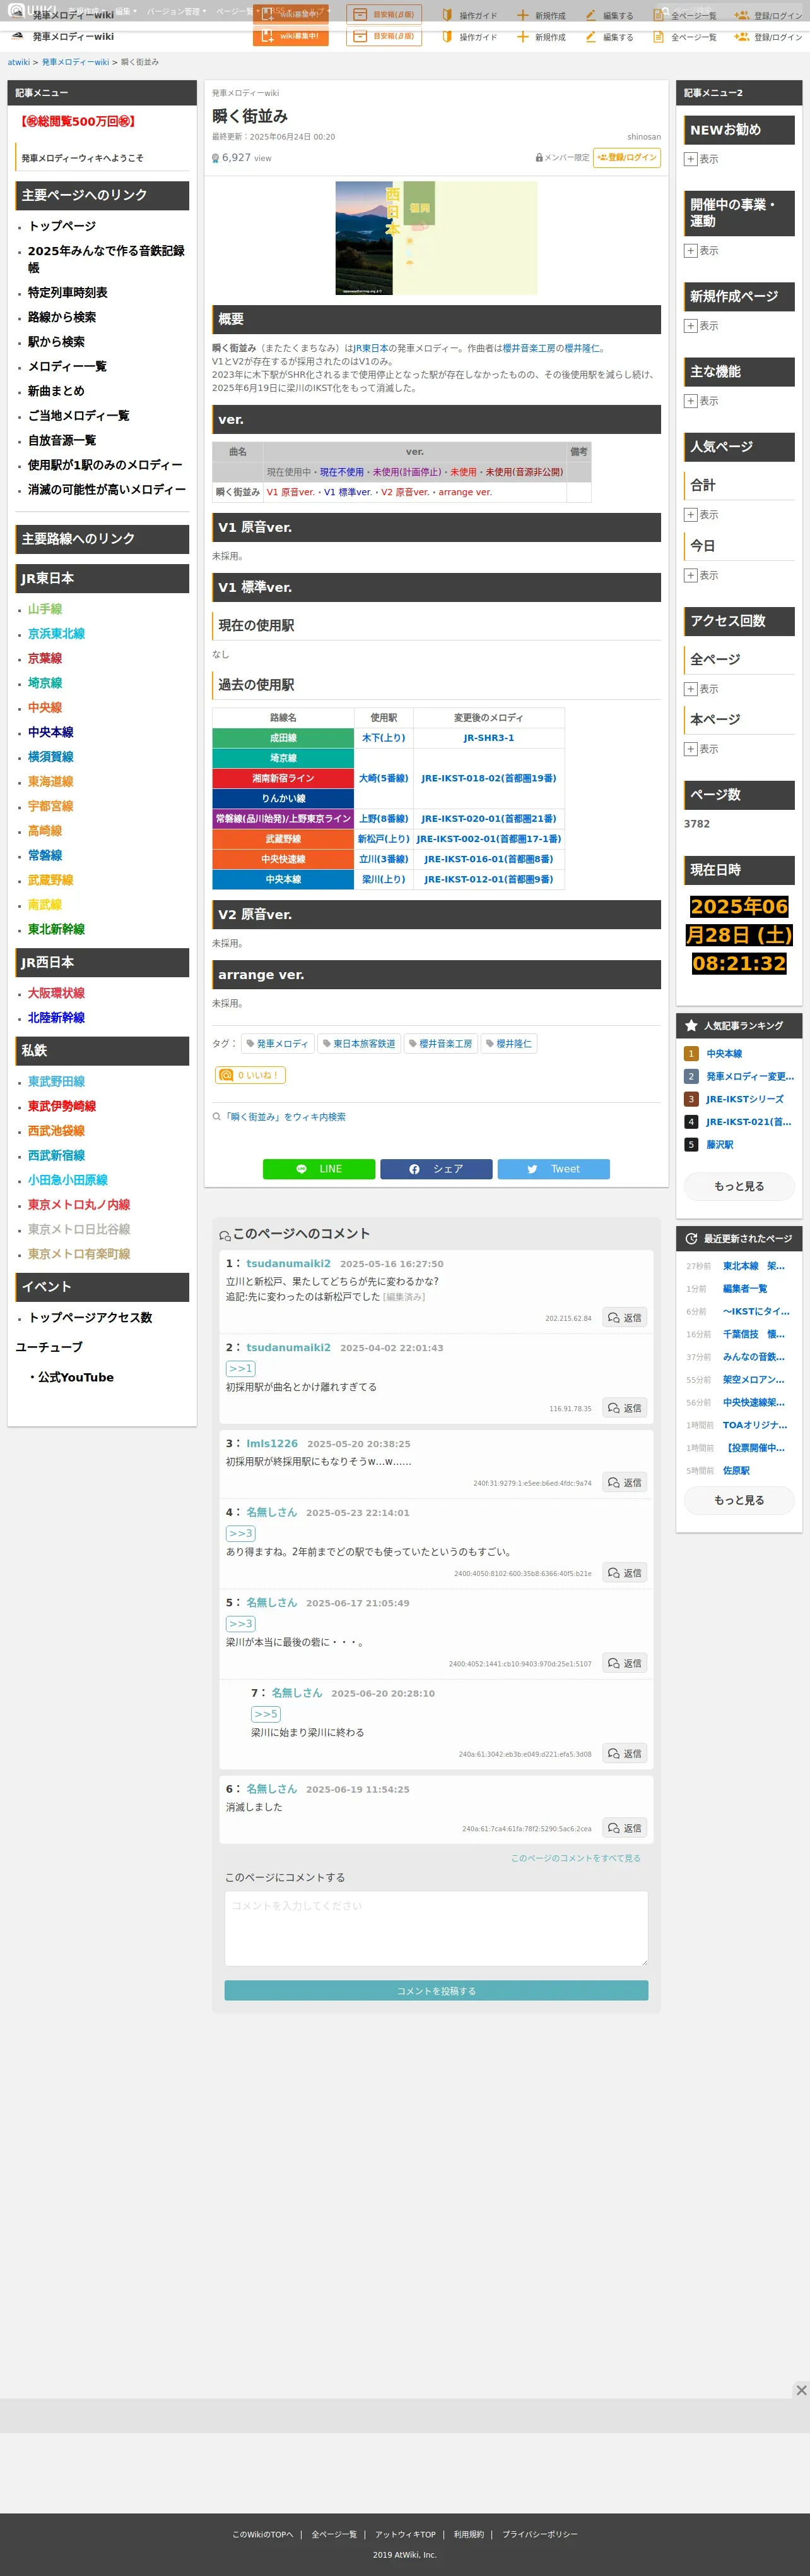
Task: Click the 0 いいね! like button
Action: (250, 1075)
